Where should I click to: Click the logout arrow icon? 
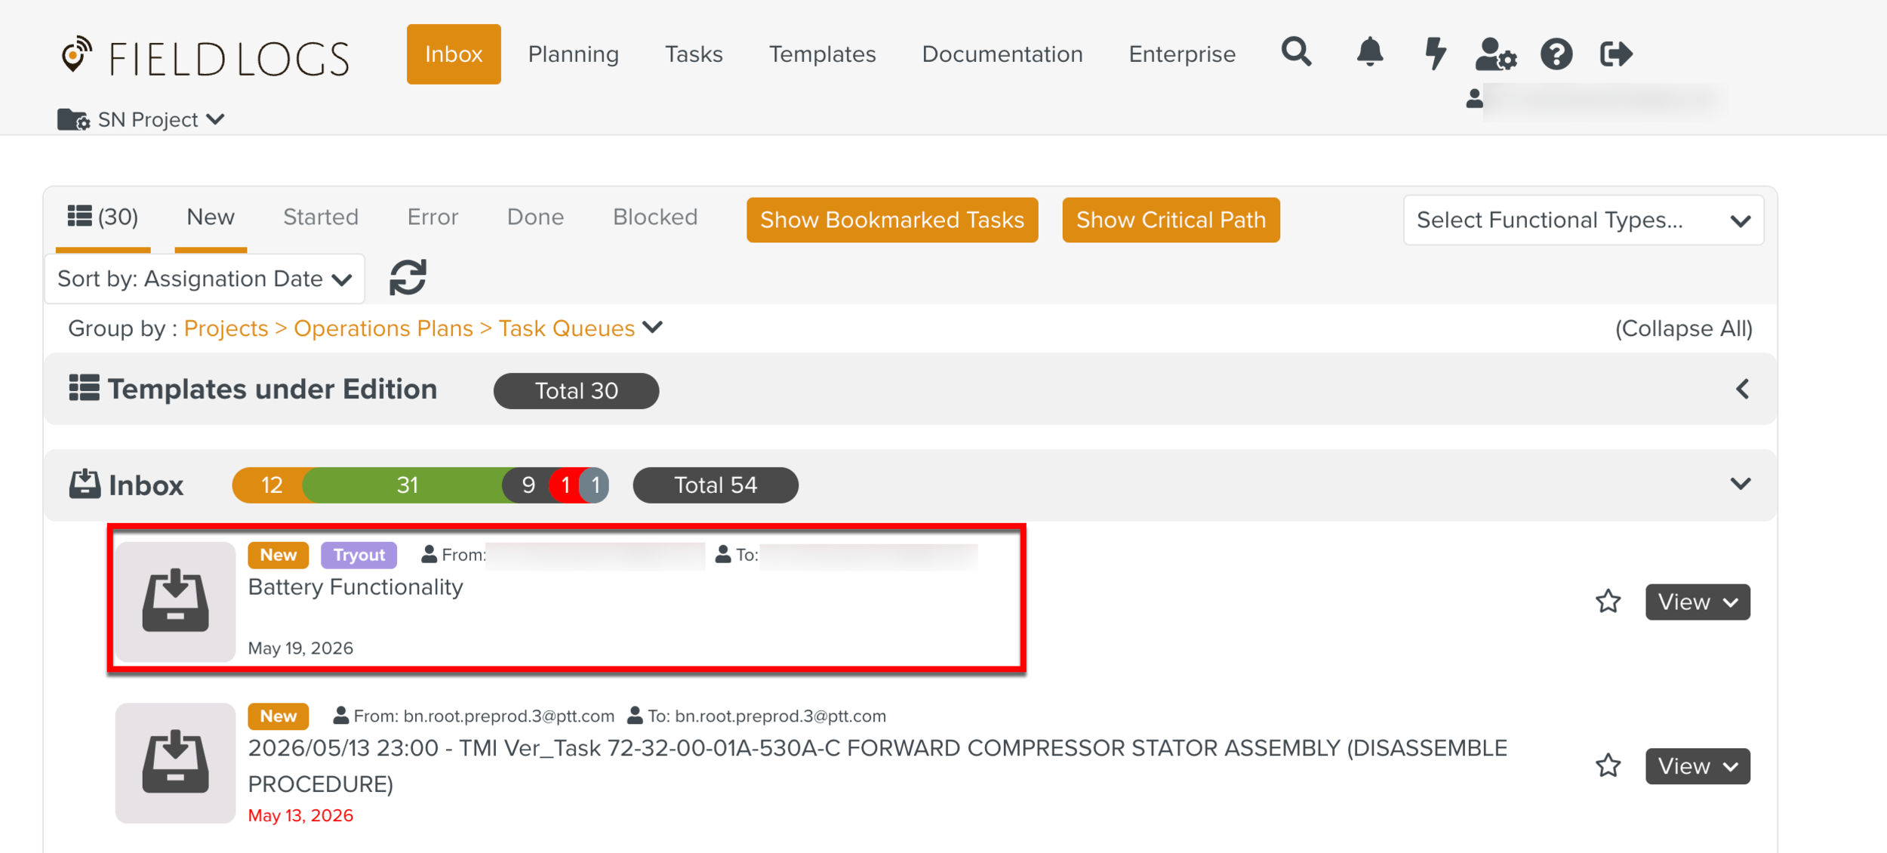click(x=1616, y=54)
